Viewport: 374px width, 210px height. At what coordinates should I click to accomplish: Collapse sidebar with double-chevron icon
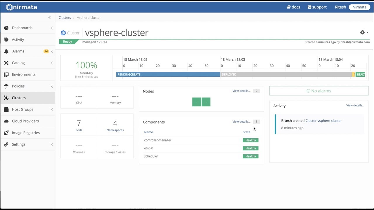(x=49, y=17)
